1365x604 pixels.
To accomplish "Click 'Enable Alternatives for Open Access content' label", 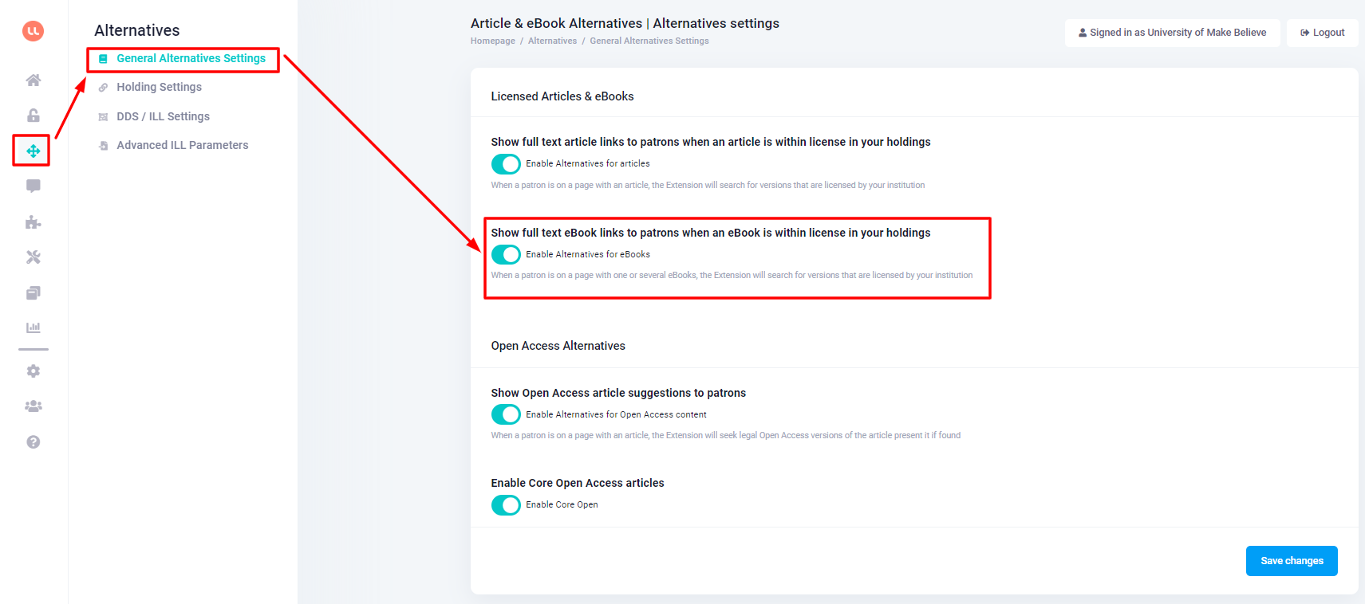I will [x=616, y=414].
